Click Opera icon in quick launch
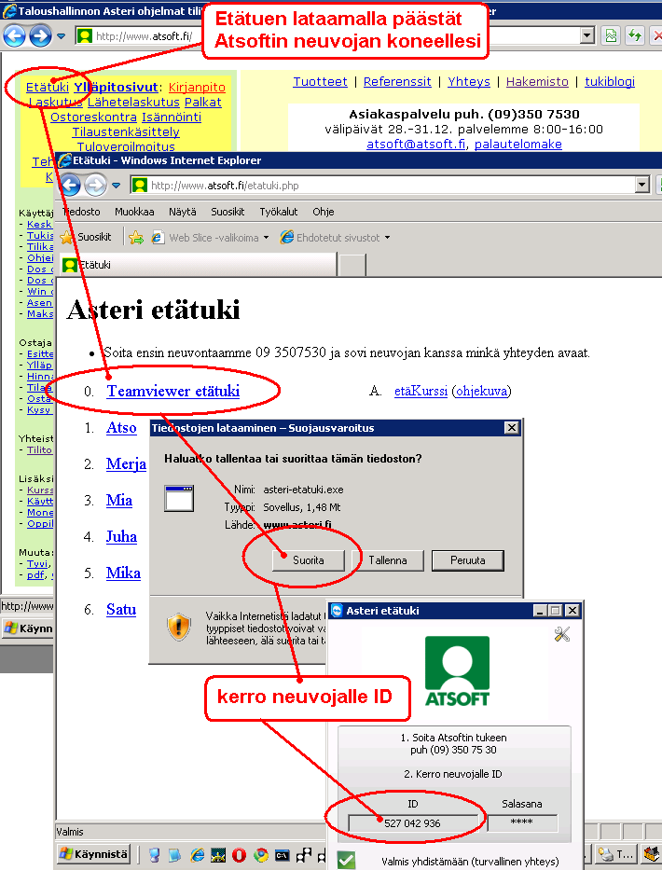 coord(240,854)
